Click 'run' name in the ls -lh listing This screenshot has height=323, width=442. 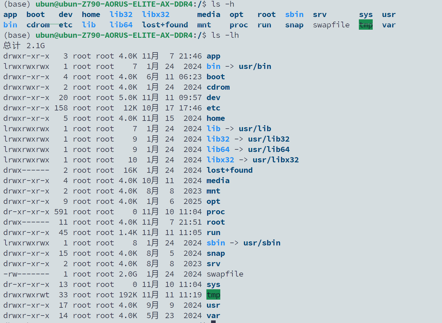click(214, 233)
